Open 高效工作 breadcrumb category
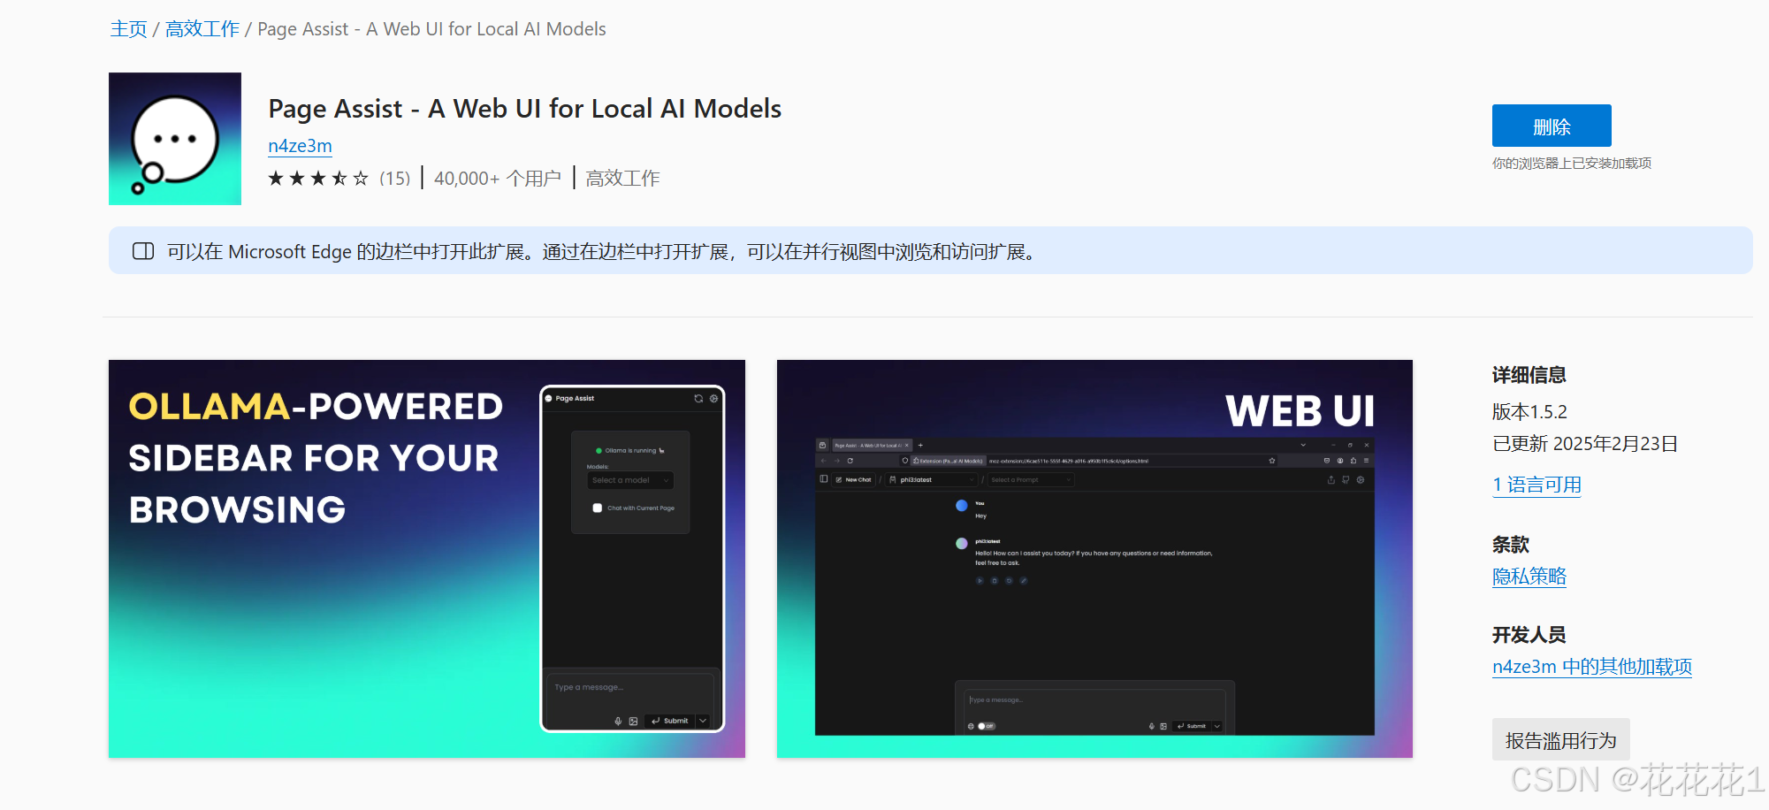 (x=202, y=29)
